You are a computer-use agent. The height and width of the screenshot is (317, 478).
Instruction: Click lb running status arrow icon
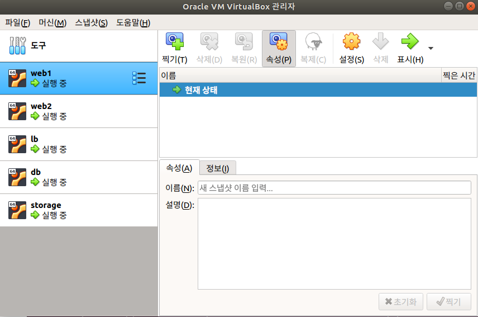35,149
